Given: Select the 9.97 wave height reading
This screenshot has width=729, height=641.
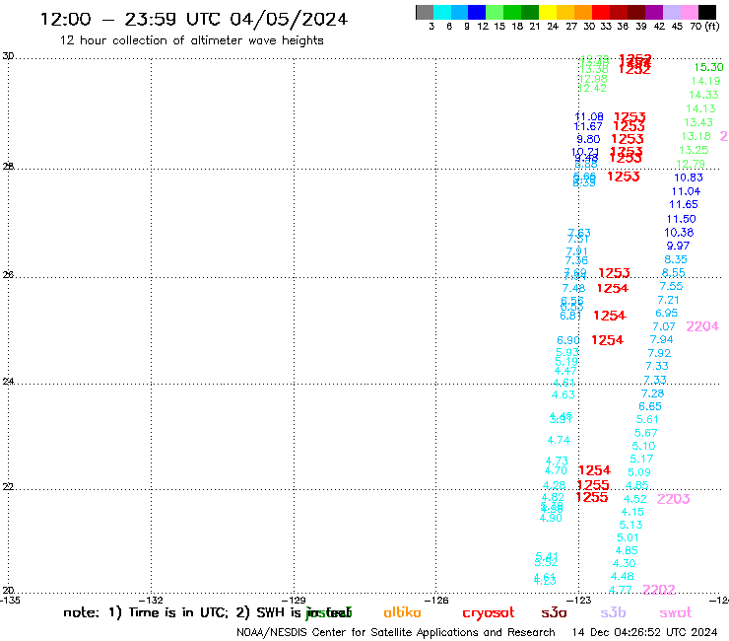Looking at the screenshot, I should [678, 246].
